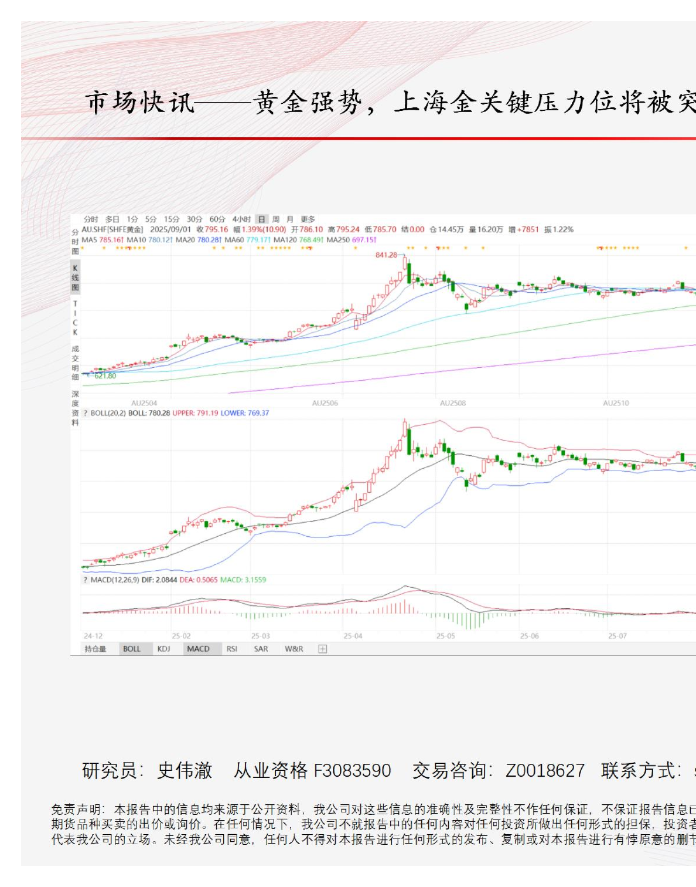Viewport: 696px width, 887px height.
Task: Enable the KDJ indicator
Action: tap(163, 649)
